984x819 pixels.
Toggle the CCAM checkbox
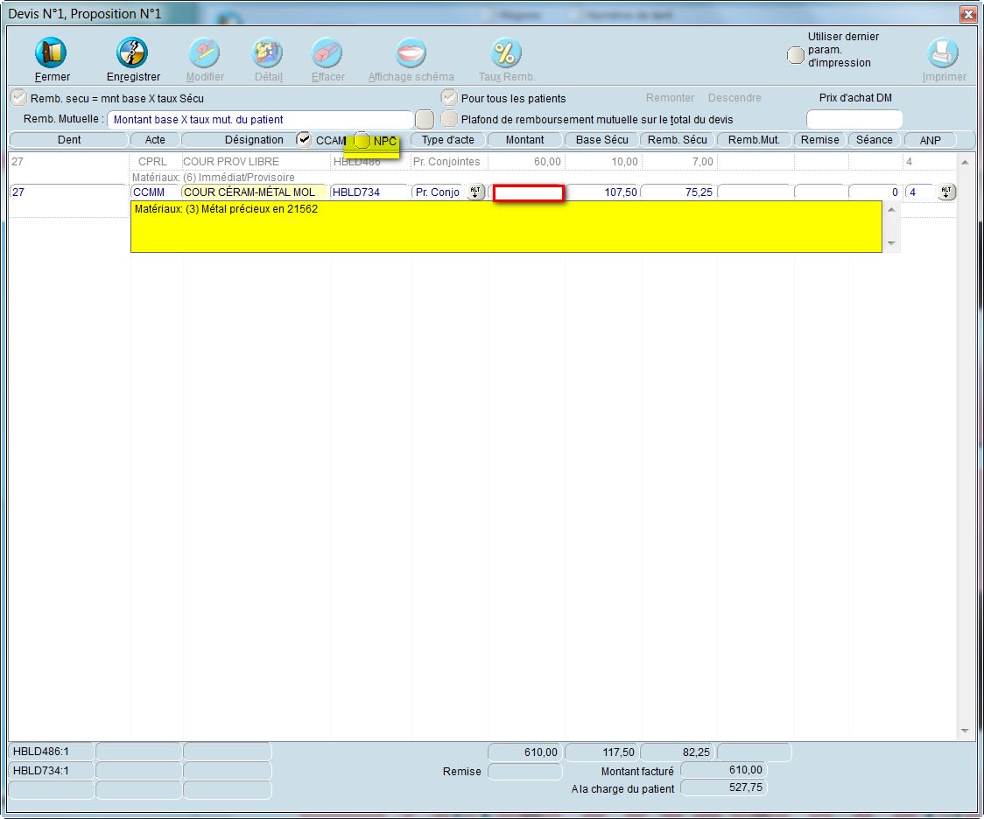click(x=304, y=140)
